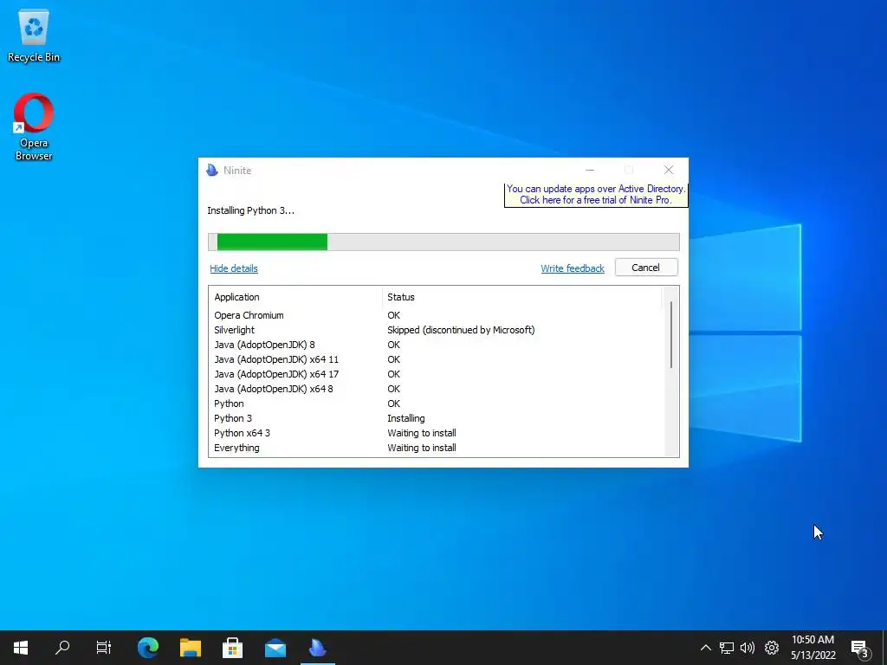The width and height of the screenshot is (887, 665).
Task: Show hidden system tray icons
Action: click(705, 648)
